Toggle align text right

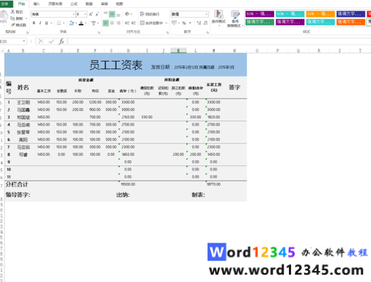(118, 23)
